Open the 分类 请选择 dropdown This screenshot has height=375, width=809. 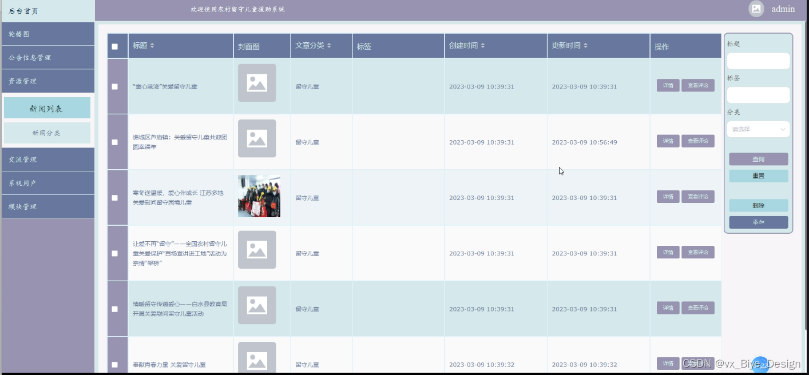[758, 129]
